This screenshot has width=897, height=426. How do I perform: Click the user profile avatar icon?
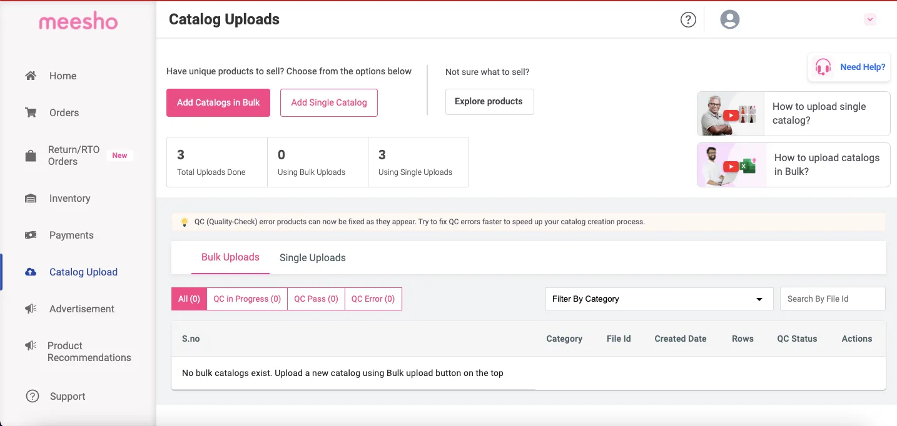[729, 20]
